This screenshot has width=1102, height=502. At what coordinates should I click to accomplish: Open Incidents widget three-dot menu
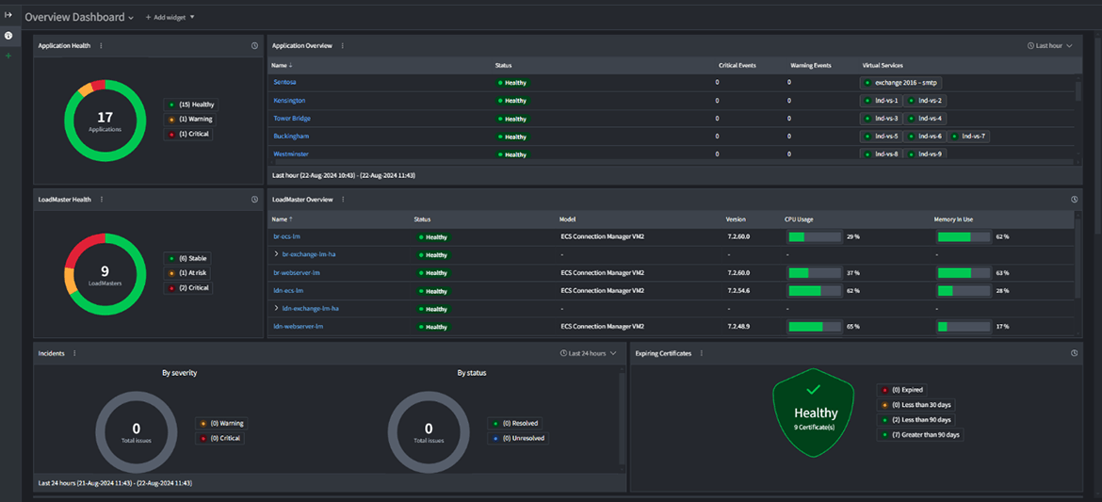[74, 353]
